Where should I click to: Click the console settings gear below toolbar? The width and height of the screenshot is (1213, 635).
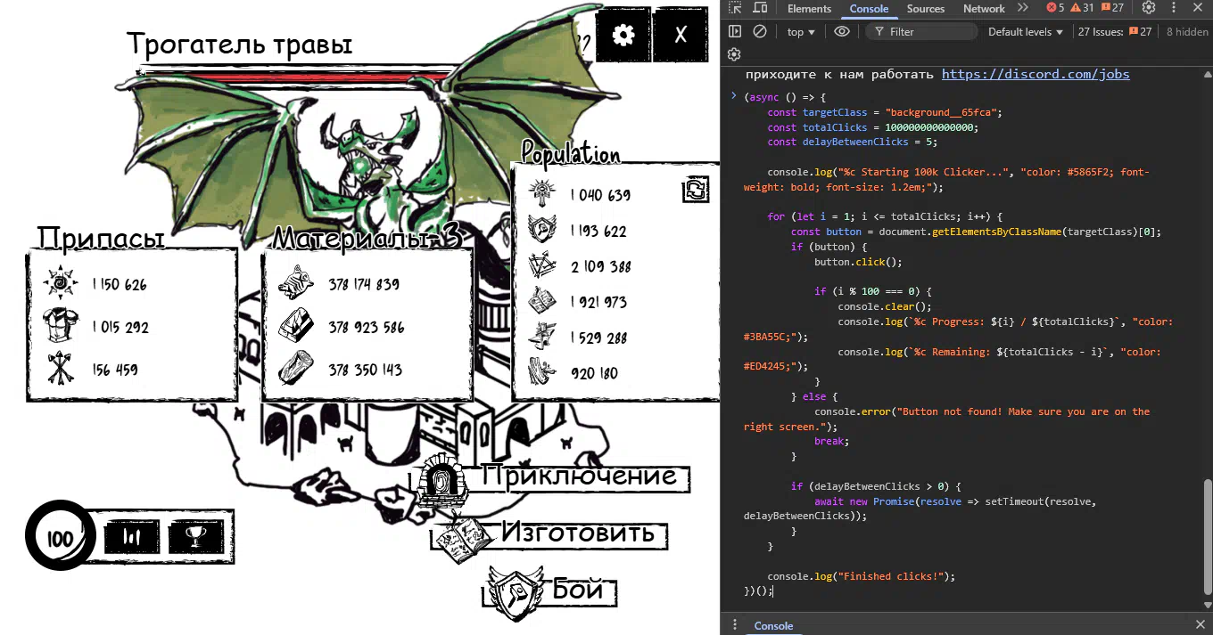(734, 54)
